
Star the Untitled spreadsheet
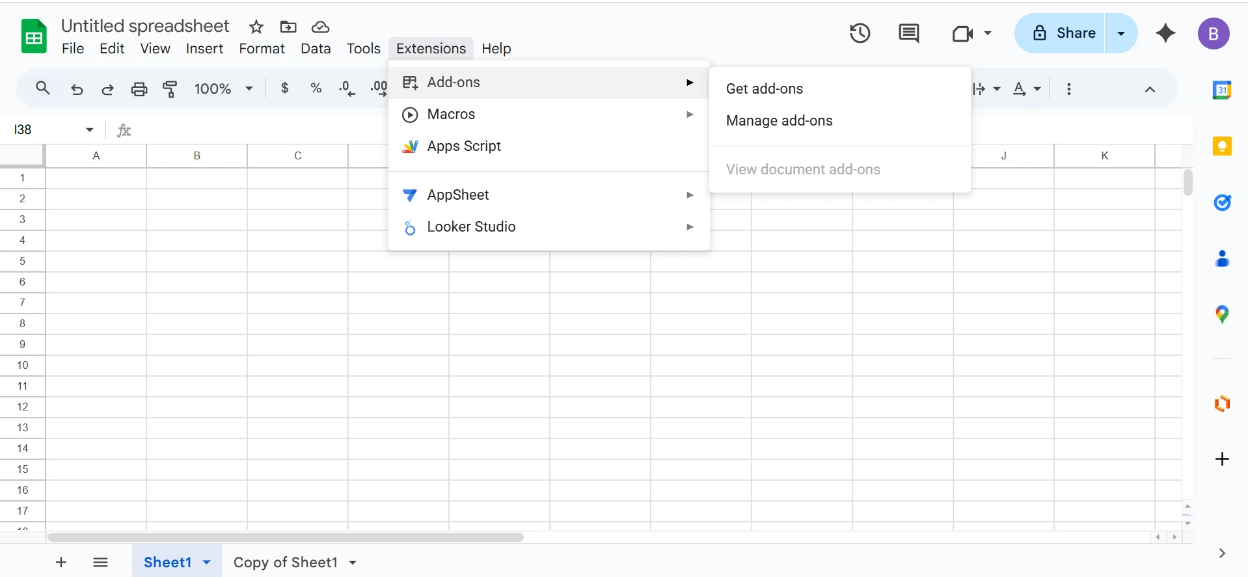256,27
